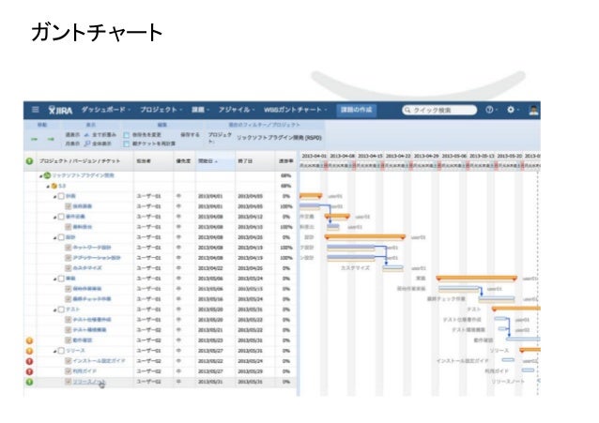Toggle the 依存先を変更 checkbox
The image size is (599, 423).
(x=127, y=135)
